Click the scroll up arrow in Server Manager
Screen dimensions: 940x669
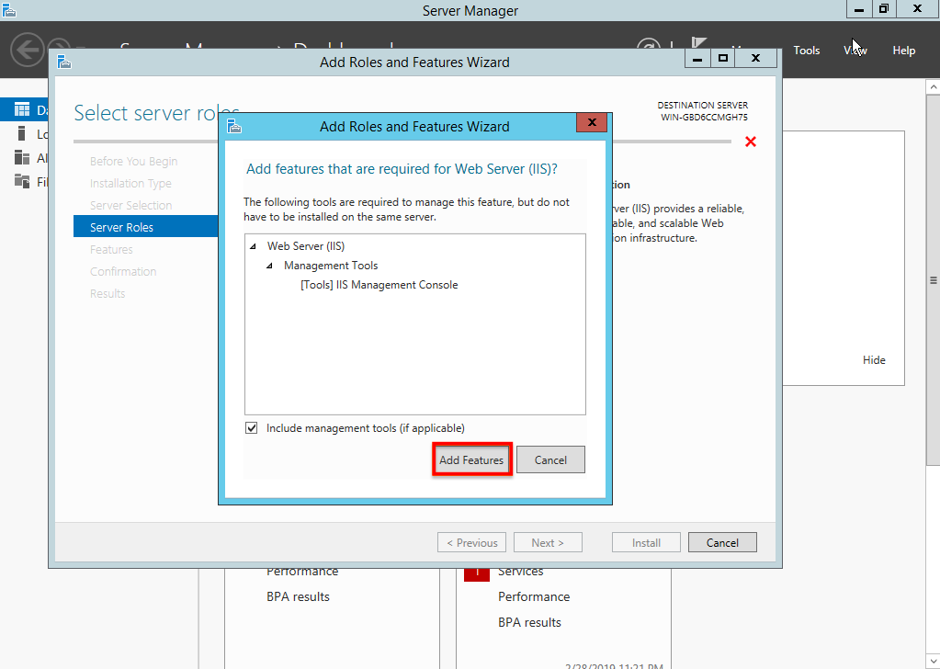click(x=934, y=87)
